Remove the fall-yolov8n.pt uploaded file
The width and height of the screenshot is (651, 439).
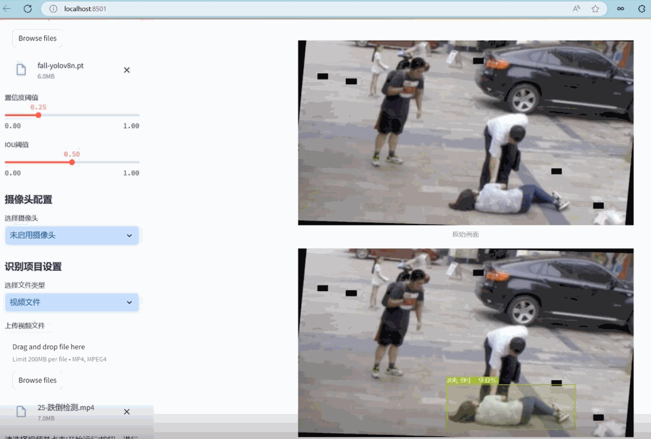click(x=127, y=70)
